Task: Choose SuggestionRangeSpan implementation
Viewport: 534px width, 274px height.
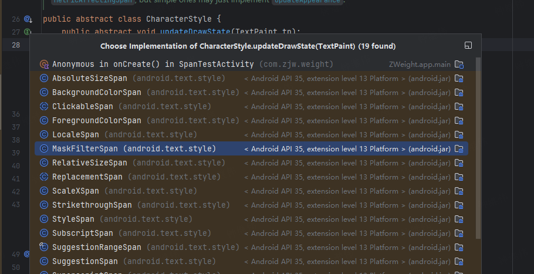Action: click(x=251, y=247)
